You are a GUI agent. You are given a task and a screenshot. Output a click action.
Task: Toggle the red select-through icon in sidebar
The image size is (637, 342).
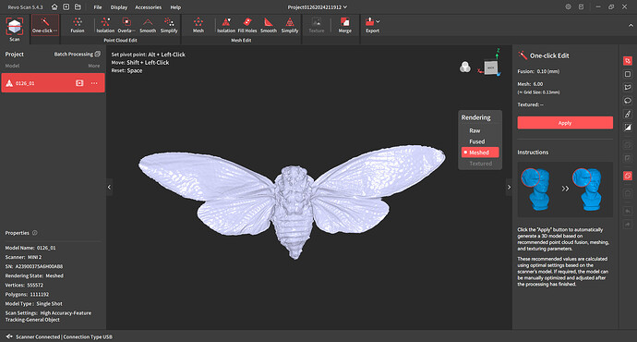coord(628,176)
